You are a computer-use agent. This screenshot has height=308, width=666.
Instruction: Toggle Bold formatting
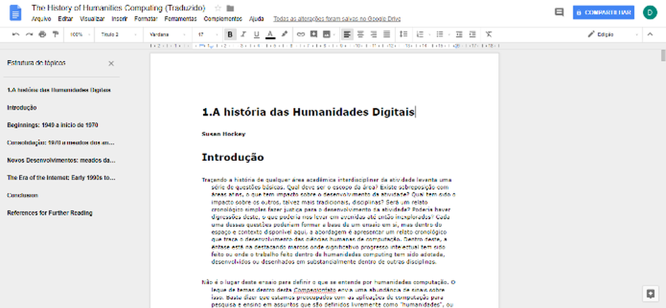(x=230, y=34)
